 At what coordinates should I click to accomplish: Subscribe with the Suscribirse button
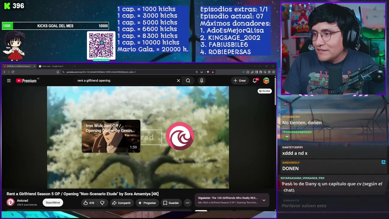[53, 203]
